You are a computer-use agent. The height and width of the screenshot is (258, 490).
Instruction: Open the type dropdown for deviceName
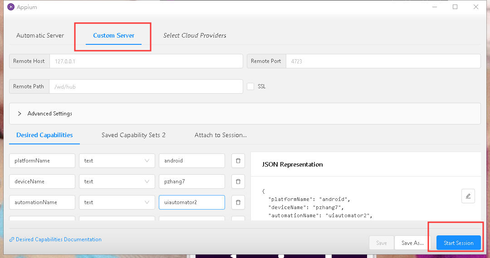[117, 182]
